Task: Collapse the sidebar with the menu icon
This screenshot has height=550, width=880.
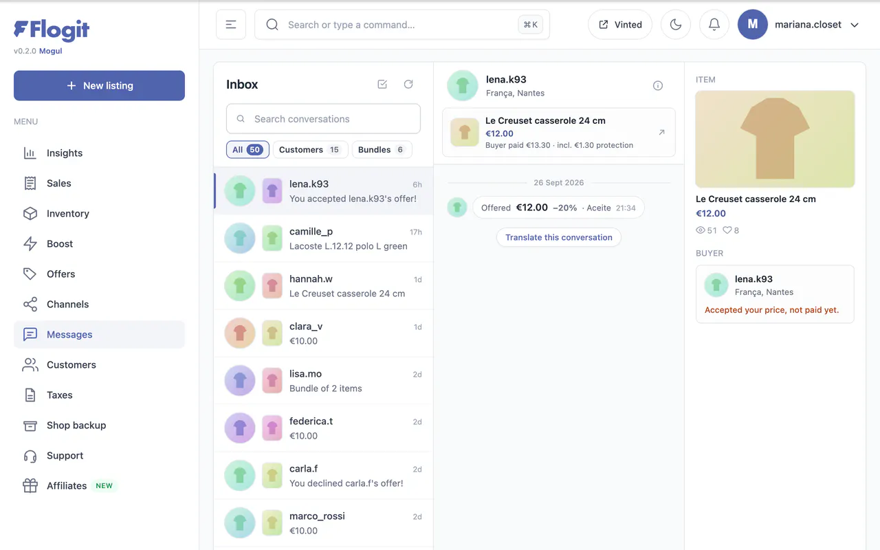Action: click(x=231, y=25)
